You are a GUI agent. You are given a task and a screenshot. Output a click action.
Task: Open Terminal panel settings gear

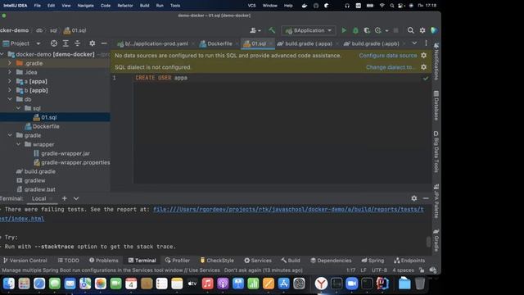pyautogui.click(x=414, y=198)
